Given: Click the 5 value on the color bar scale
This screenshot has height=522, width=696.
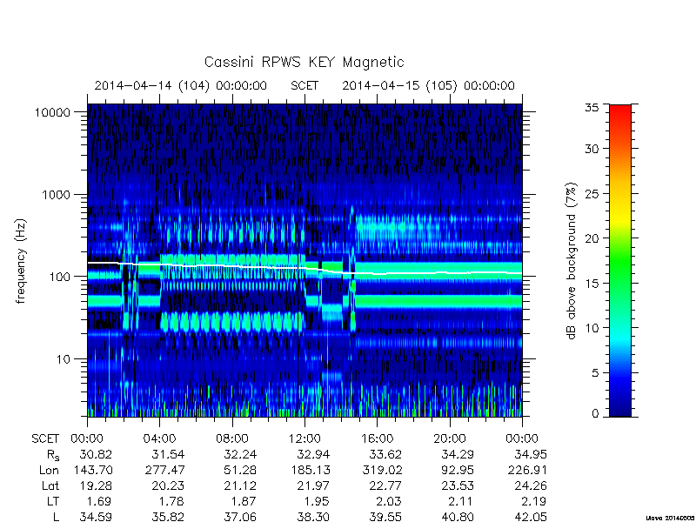Looking at the screenshot, I should tap(595, 373).
